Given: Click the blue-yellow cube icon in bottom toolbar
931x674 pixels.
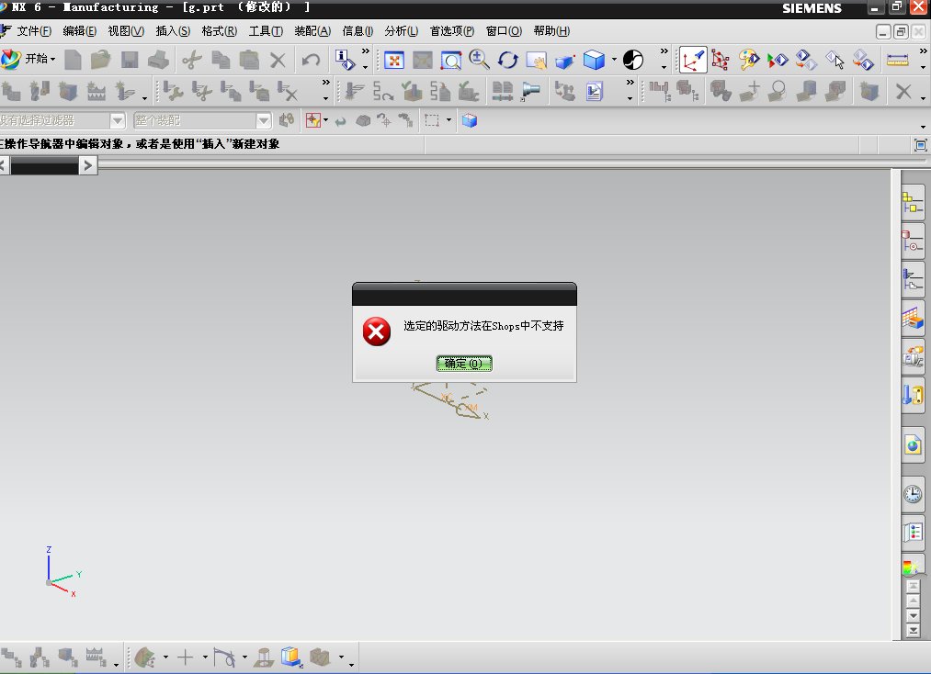Looking at the screenshot, I should pyautogui.click(x=291, y=657).
